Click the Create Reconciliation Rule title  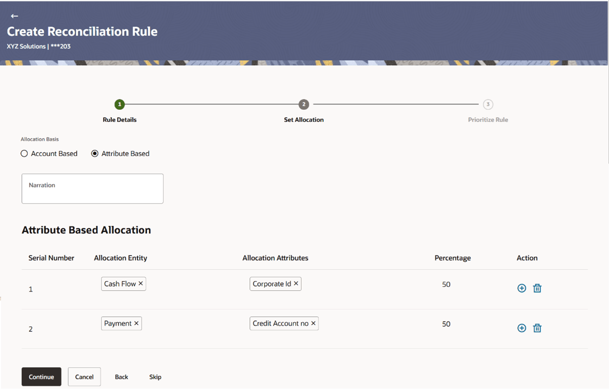pos(82,31)
